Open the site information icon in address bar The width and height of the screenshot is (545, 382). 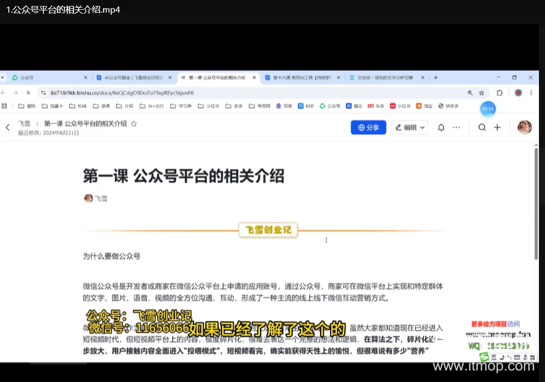[x=43, y=93]
